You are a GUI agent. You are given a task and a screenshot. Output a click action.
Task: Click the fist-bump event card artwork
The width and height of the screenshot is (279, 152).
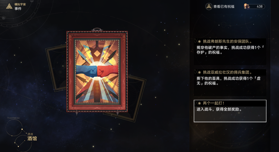(x=97, y=72)
